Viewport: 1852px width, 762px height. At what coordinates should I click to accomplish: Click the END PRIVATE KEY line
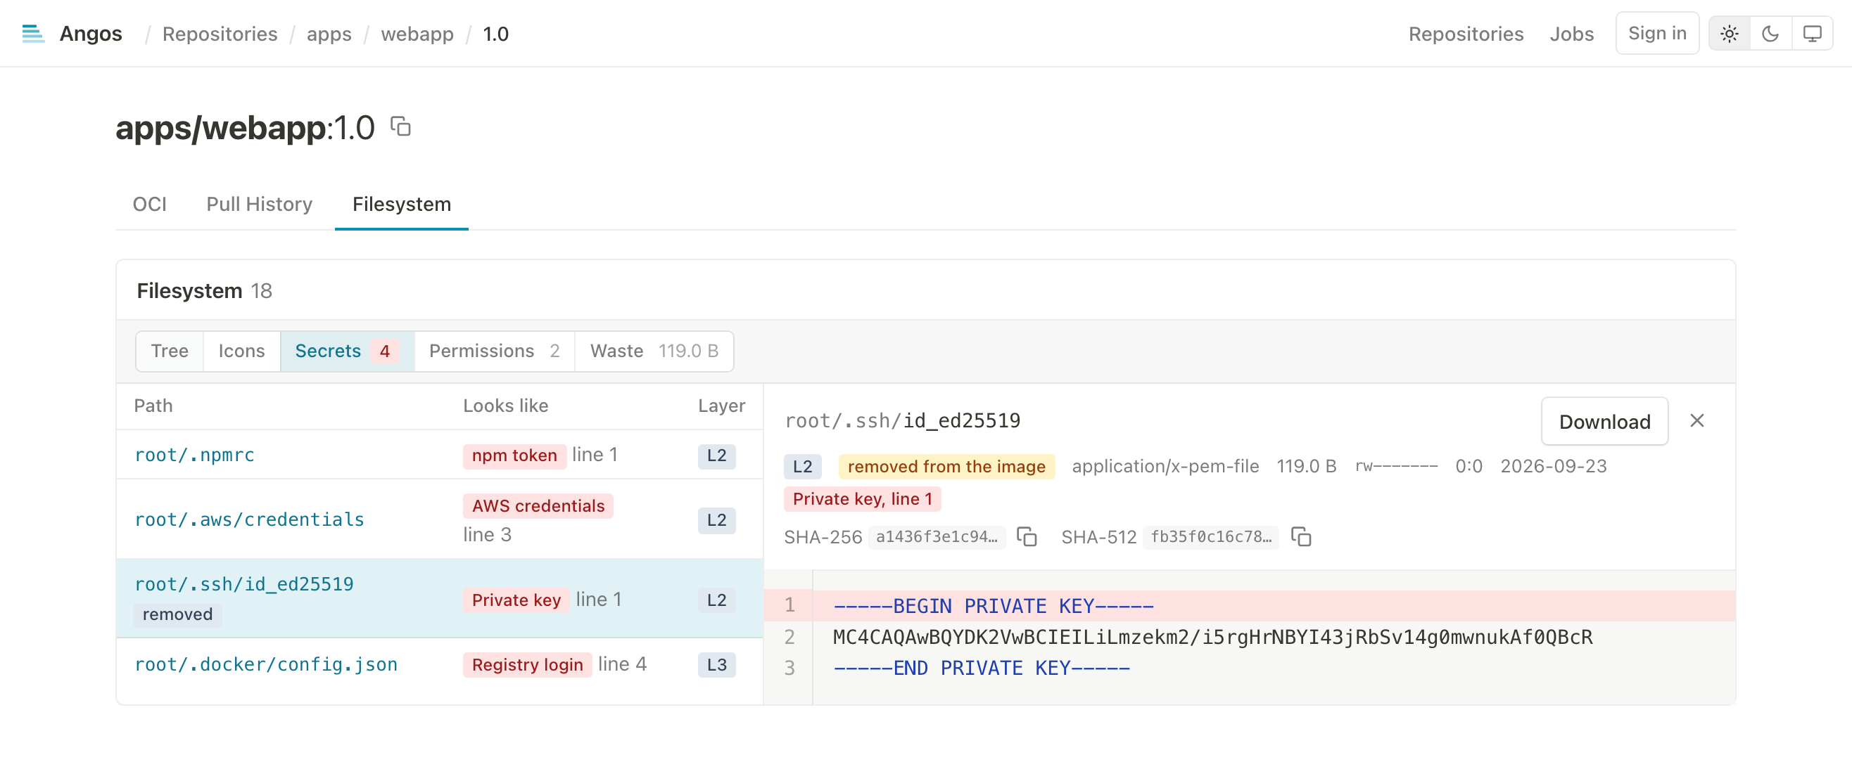[x=981, y=667]
